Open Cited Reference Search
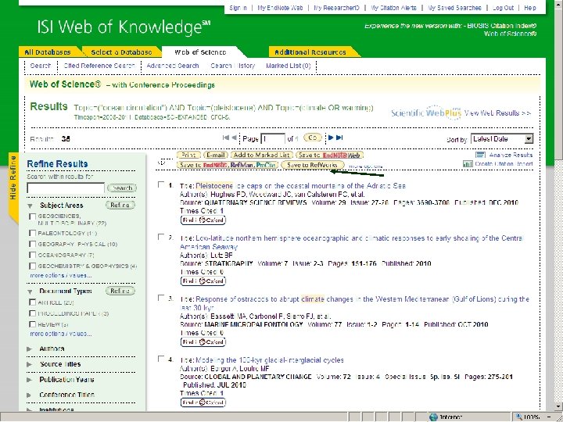The image size is (563, 422). coord(99,66)
